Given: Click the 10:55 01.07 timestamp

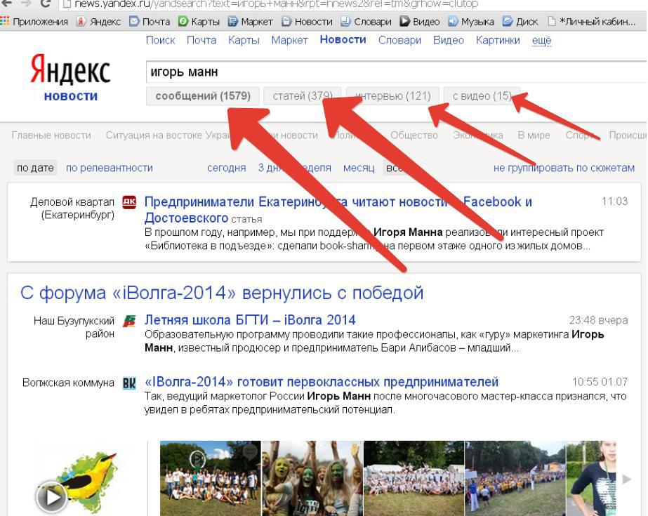Looking at the screenshot, I should (x=600, y=382).
